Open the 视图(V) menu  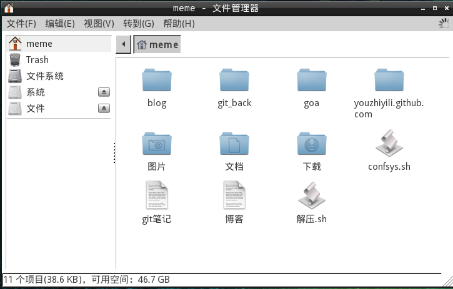point(99,24)
